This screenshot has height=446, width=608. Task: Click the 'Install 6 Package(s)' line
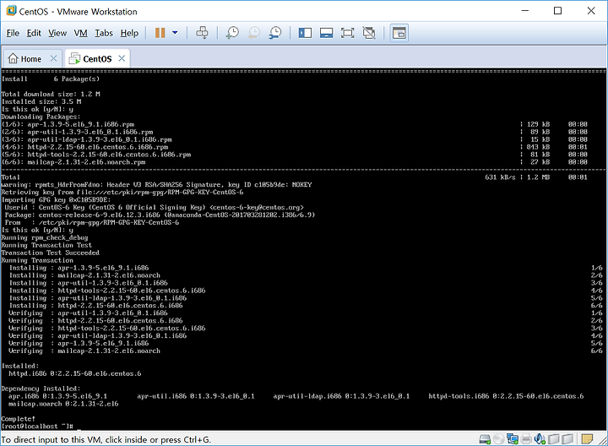51,79
